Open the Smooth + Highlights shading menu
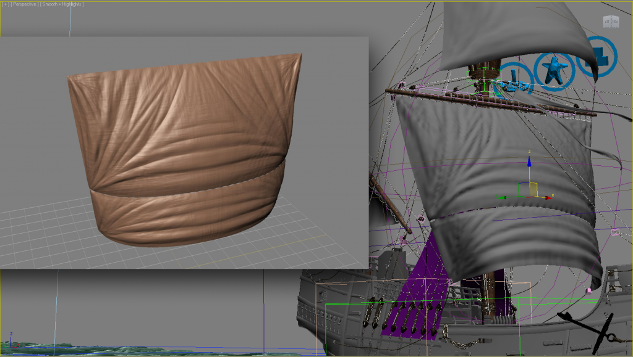This screenshot has width=633, height=357. (64, 4)
